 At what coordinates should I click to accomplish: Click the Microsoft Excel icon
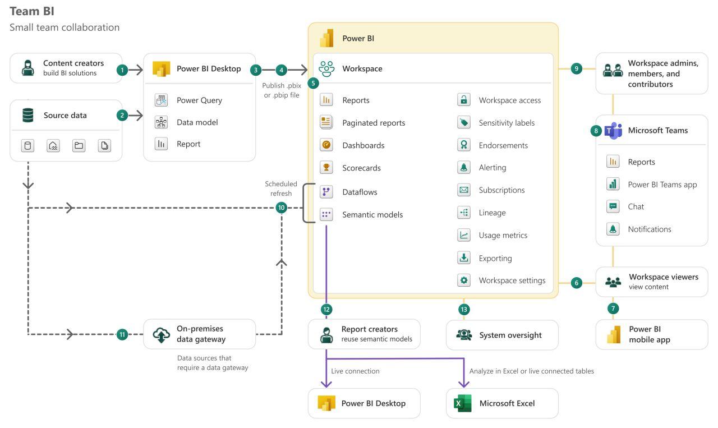[x=463, y=403]
